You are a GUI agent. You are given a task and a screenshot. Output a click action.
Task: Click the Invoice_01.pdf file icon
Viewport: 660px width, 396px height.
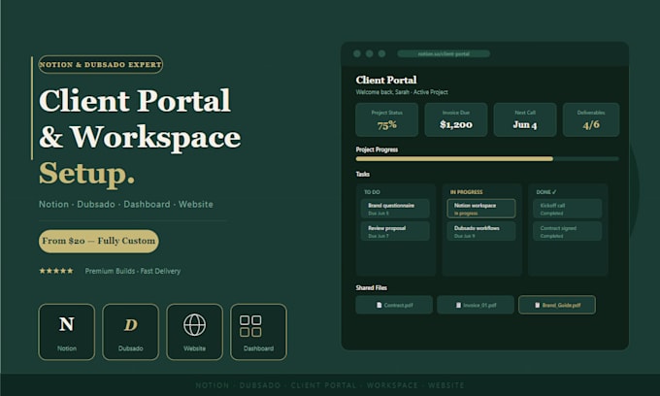click(x=458, y=305)
